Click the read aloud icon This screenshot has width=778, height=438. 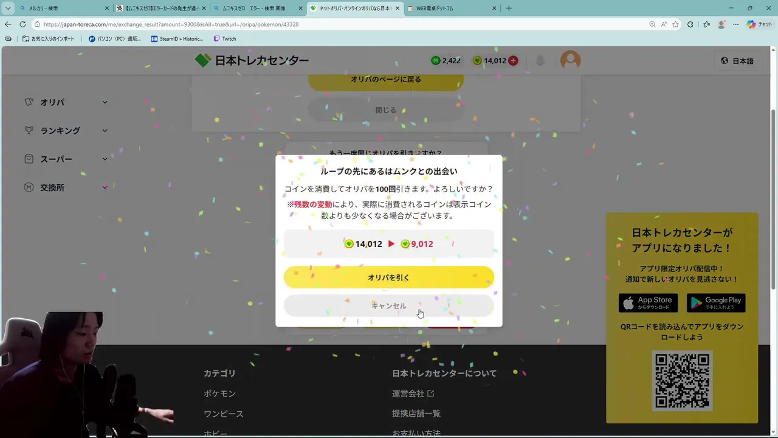click(664, 24)
